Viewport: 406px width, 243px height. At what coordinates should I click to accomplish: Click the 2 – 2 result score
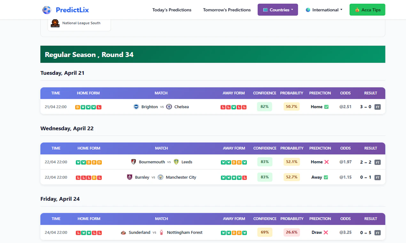click(x=365, y=162)
